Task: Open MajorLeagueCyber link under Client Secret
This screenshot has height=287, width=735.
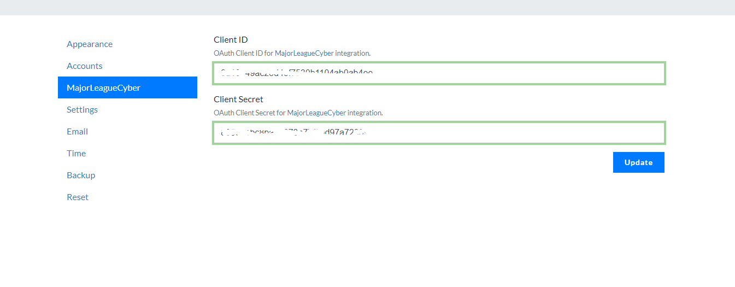Action: pyautogui.click(x=316, y=113)
